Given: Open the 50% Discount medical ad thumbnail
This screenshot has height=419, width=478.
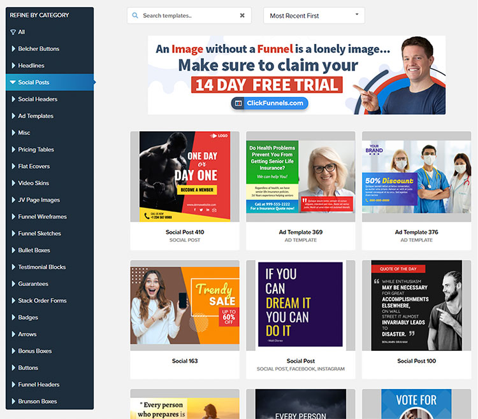Looking at the screenshot, I should tap(416, 176).
